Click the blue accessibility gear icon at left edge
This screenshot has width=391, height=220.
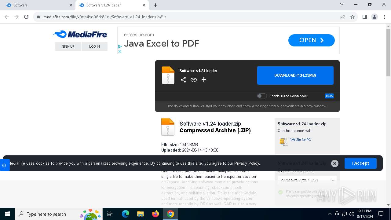(4, 165)
